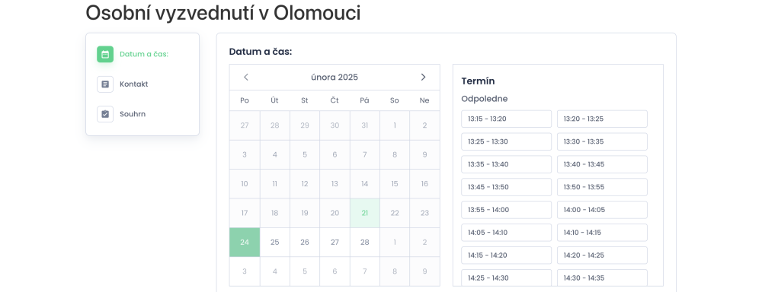Choose Friday February 28
The image size is (762, 292).
364,242
